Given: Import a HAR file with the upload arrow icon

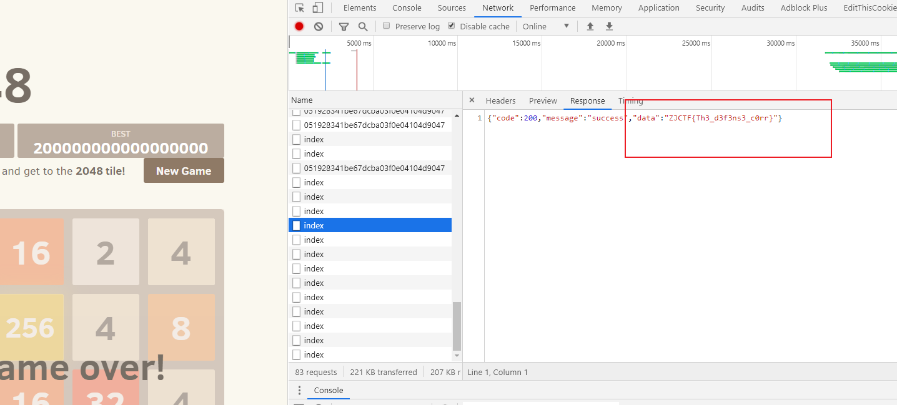Looking at the screenshot, I should pyautogui.click(x=590, y=26).
